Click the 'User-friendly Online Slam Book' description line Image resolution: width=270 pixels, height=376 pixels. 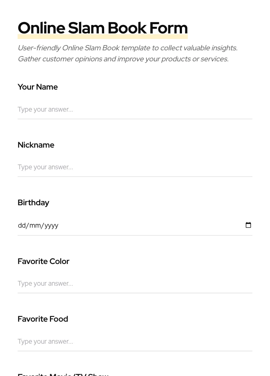127,48
